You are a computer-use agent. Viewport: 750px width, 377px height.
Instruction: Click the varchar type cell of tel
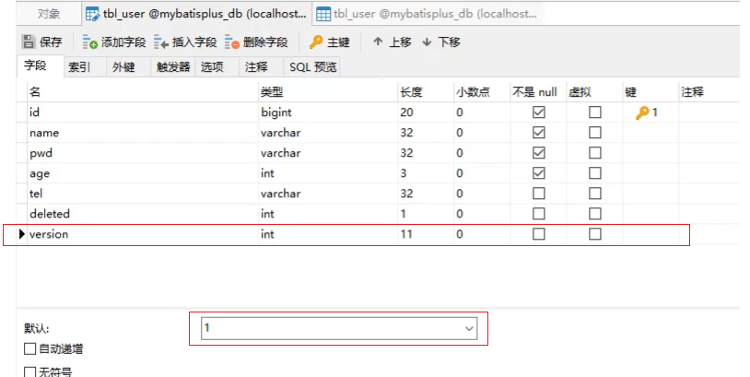point(328,194)
